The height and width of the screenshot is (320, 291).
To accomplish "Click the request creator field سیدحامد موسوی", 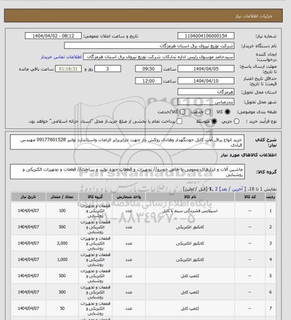I will (x=159, y=57).
